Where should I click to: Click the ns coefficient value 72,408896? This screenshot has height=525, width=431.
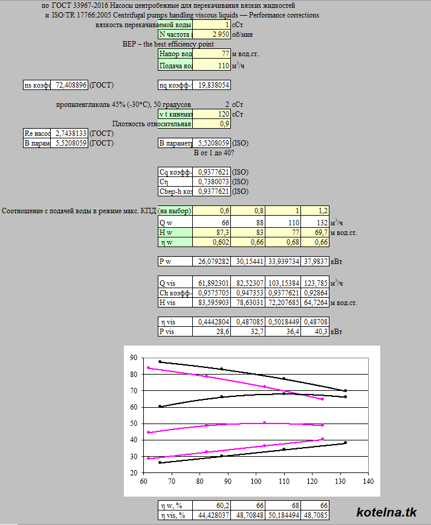pyautogui.click(x=69, y=85)
